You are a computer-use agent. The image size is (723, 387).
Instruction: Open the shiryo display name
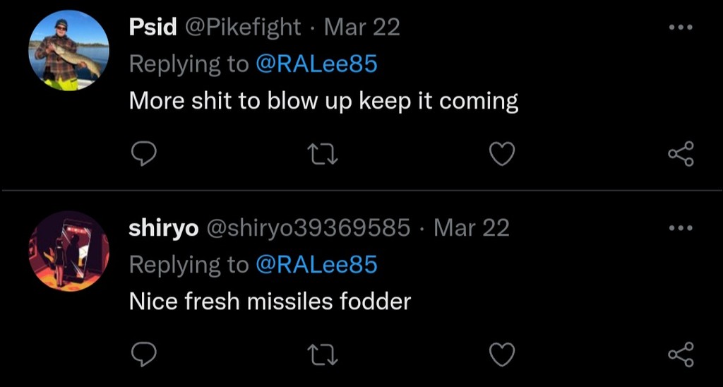coord(163,228)
